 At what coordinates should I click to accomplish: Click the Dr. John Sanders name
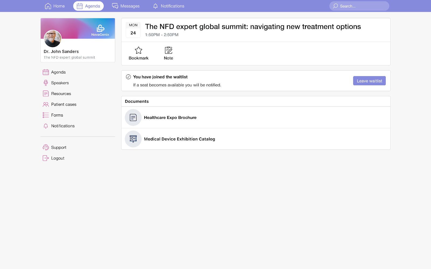tap(61, 51)
